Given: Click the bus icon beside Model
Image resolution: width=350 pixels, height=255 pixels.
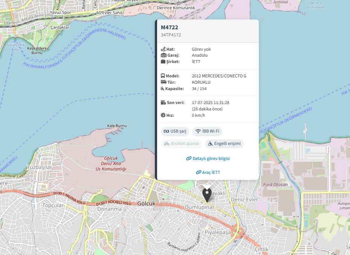Looking at the screenshot, I should coord(163,76).
